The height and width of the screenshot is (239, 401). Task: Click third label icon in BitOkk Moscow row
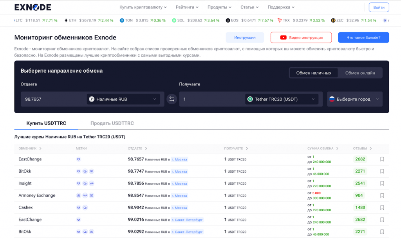point(91,171)
